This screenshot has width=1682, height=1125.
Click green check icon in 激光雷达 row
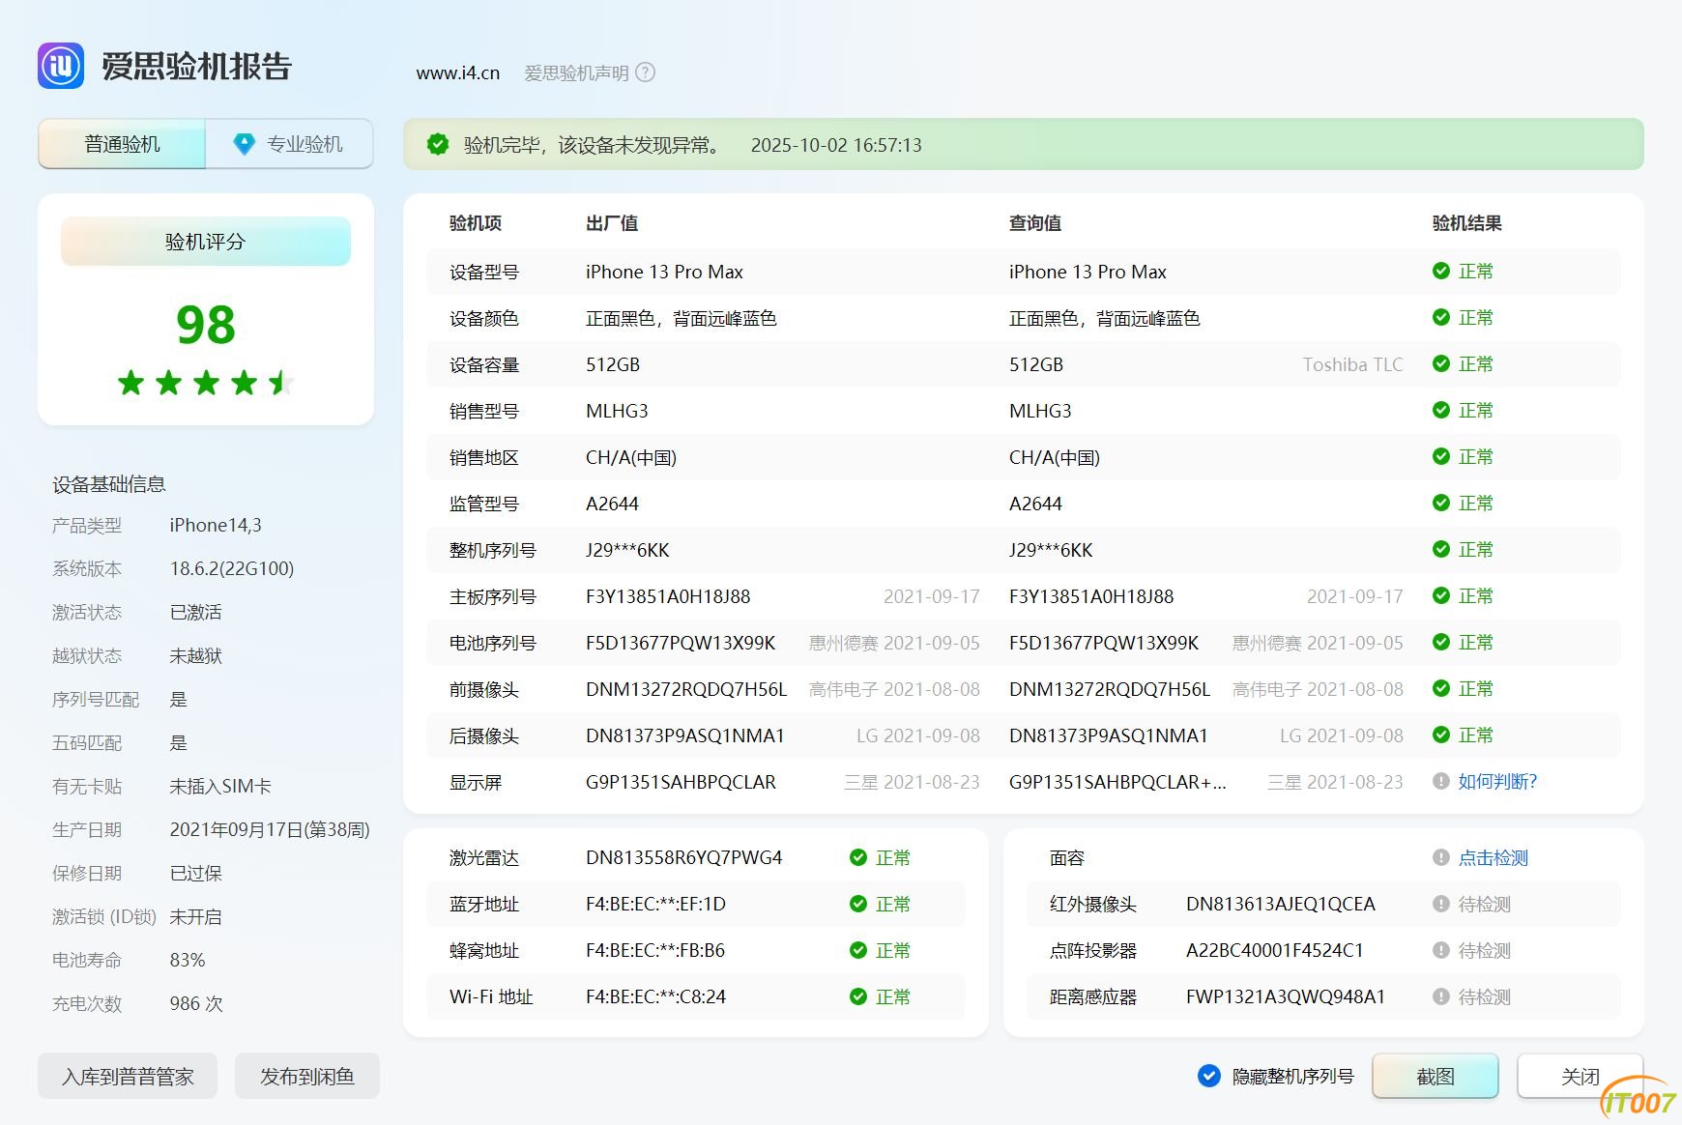858,857
